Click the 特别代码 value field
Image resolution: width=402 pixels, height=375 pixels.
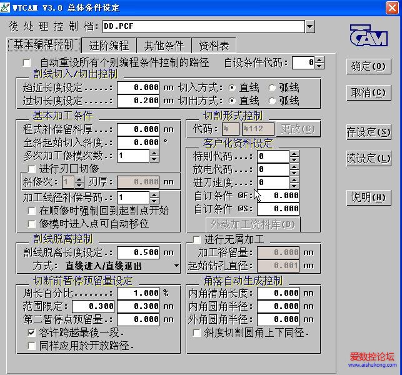(x=273, y=156)
